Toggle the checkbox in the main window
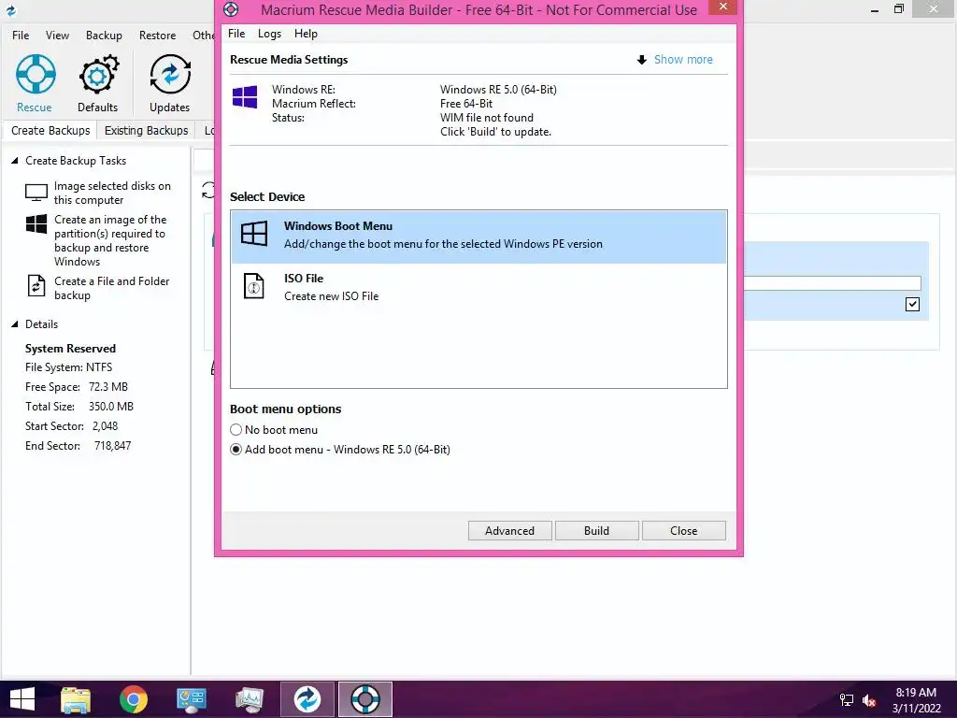 pos(912,304)
